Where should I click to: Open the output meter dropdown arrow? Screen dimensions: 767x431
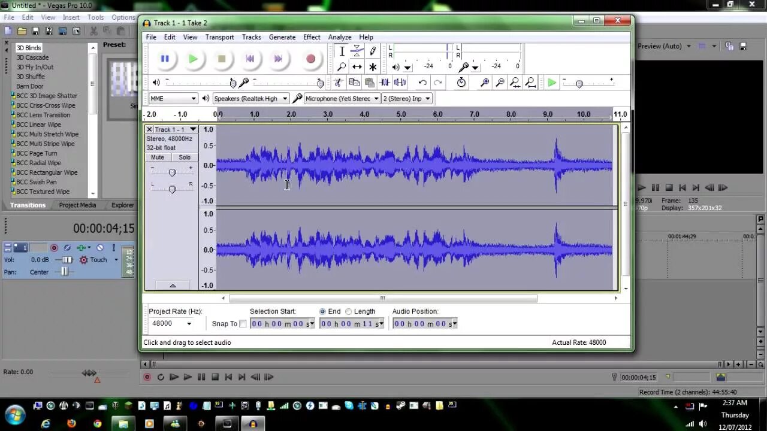pos(407,67)
